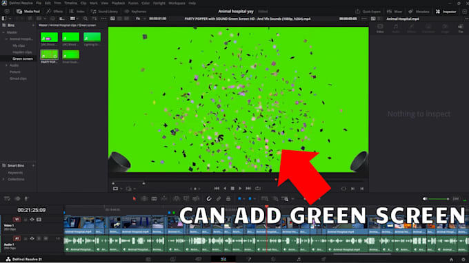Open the viewer three-dot options menu
469x263 pixels.
(x=364, y=19)
